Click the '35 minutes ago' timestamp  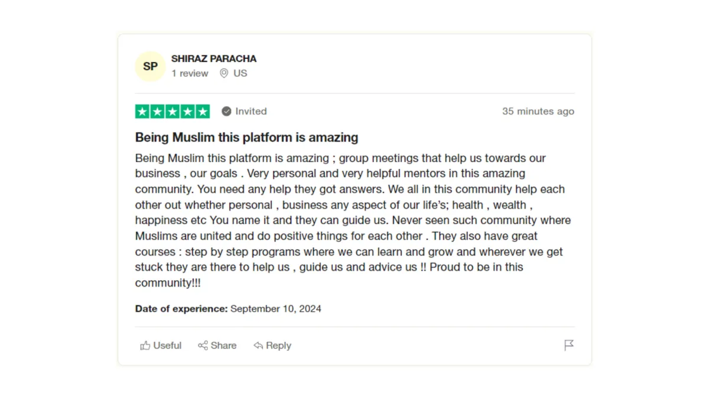(538, 111)
